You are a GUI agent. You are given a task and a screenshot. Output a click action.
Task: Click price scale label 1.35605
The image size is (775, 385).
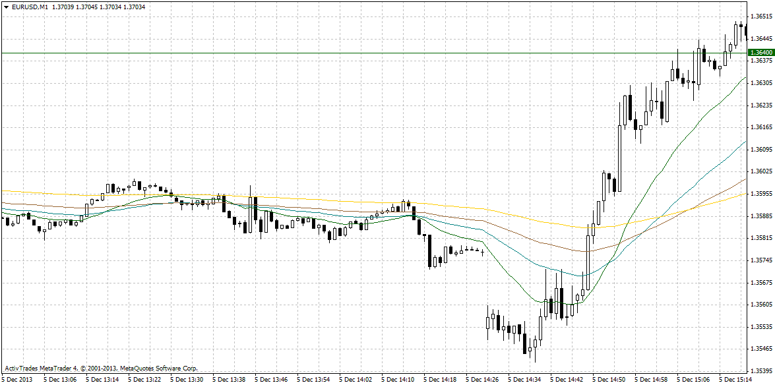(x=761, y=305)
